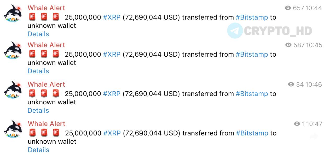
Task: Open Details link in the 10:46 message
Action: [x=38, y=110]
